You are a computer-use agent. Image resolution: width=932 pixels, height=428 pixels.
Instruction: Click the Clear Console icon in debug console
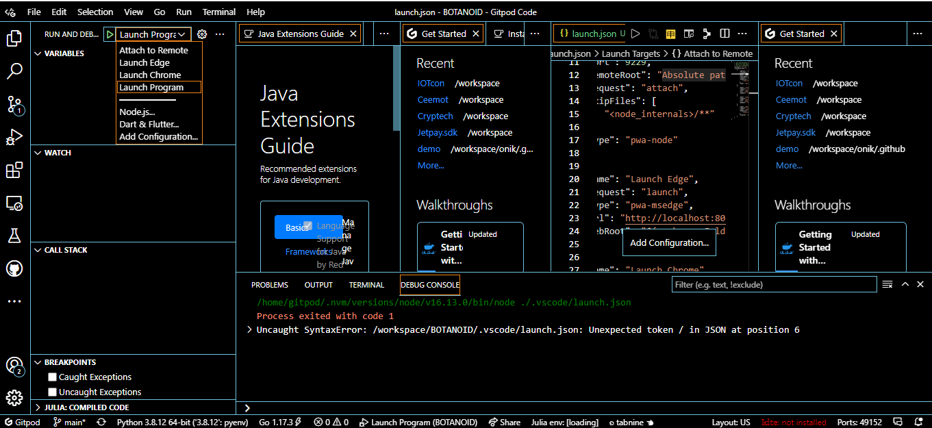click(887, 284)
